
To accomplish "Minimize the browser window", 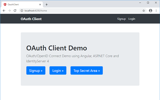I will (x=140, y=3).
